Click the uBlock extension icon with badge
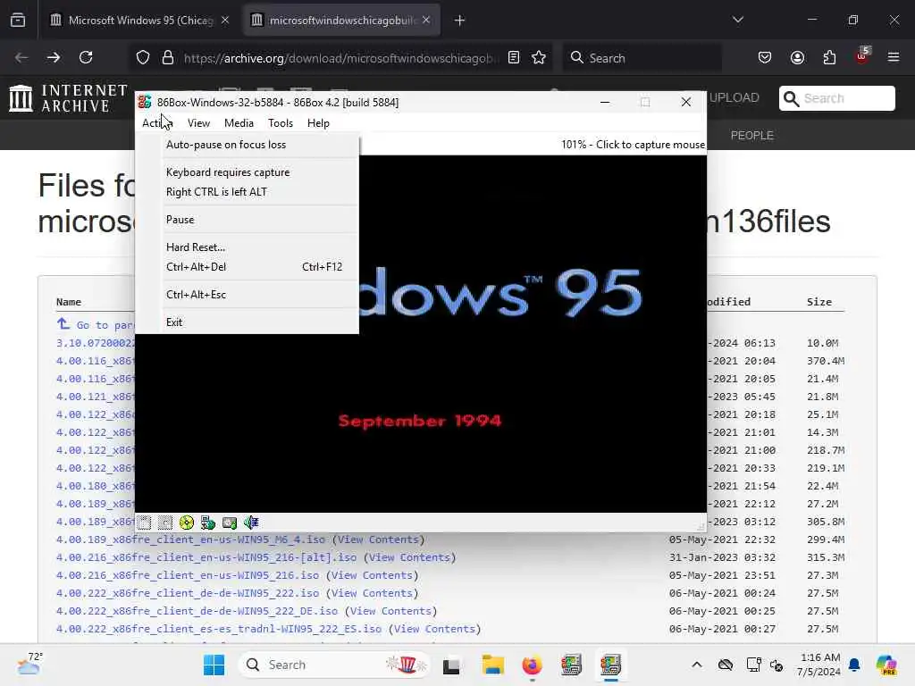 click(862, 56)
